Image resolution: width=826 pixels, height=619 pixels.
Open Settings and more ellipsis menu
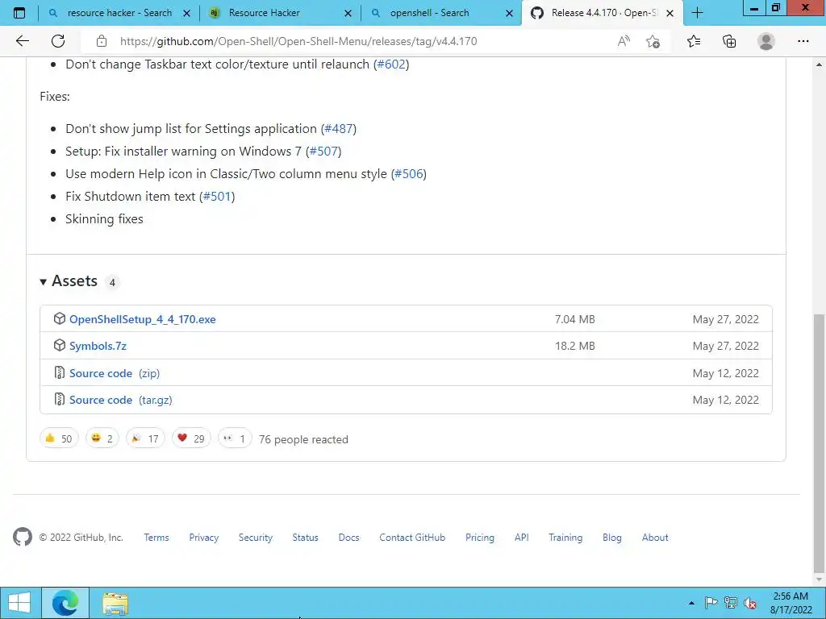click(803, 41)
